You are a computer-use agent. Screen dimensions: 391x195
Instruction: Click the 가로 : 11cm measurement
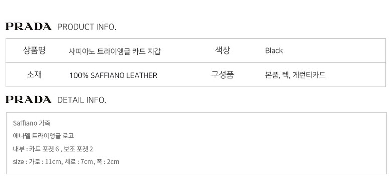click(45, 162)
